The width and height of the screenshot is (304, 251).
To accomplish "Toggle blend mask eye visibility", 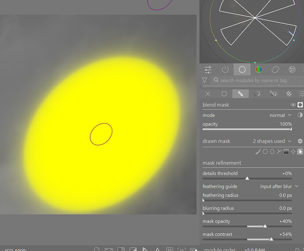I will coord(293,105).
